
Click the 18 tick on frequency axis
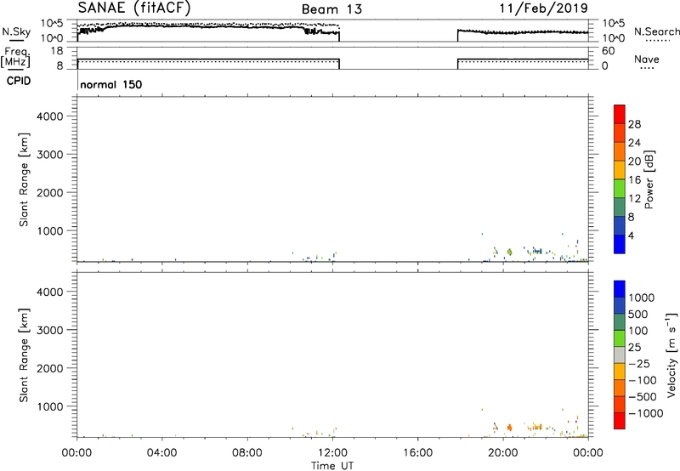click(x=57, y=51)
